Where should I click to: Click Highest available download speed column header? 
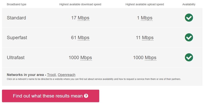(x=80, y=4)
